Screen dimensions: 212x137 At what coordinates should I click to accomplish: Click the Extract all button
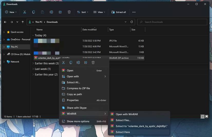tap(119, 12)
